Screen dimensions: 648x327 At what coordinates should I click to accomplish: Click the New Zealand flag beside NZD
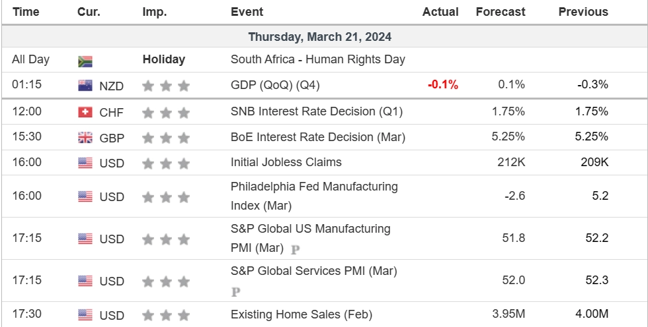click(85, 85)
